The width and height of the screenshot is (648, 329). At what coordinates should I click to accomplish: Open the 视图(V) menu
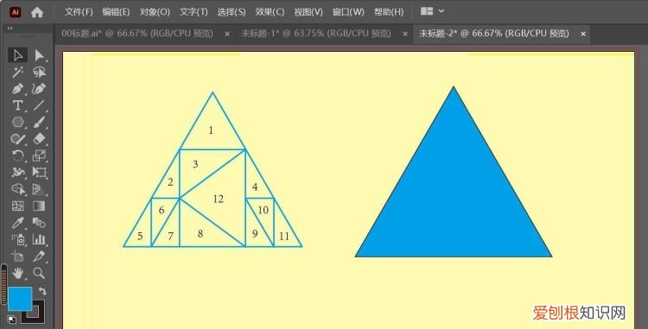point(308,12)
